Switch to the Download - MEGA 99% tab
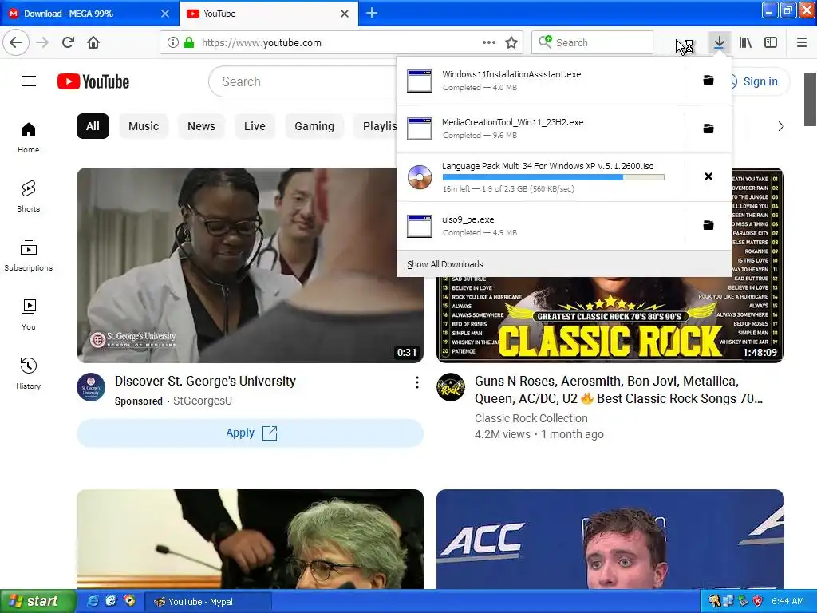Screen dimensions: 817x613 click(89, 14)
